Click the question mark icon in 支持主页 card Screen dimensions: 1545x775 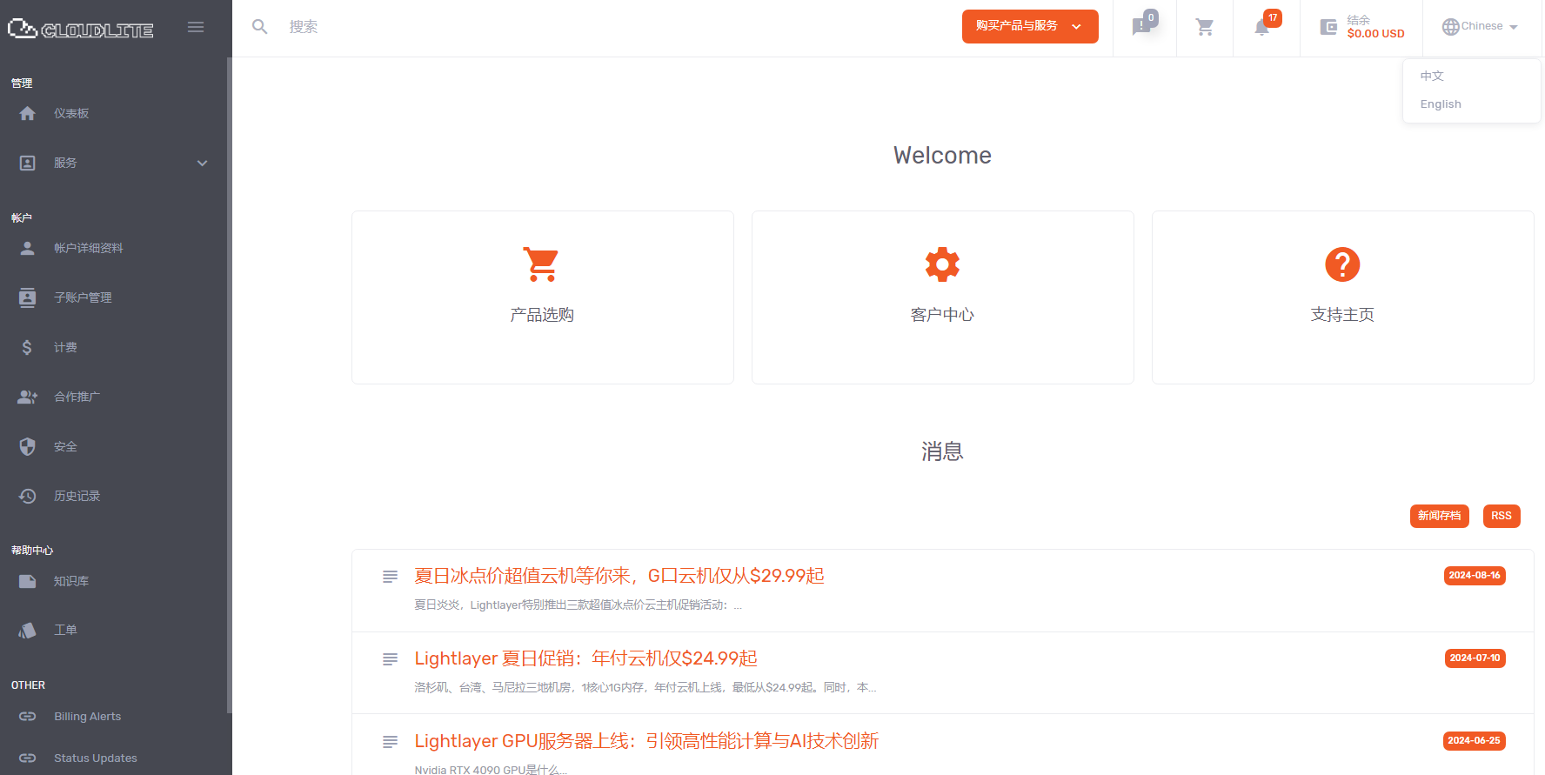[1342, 264]
